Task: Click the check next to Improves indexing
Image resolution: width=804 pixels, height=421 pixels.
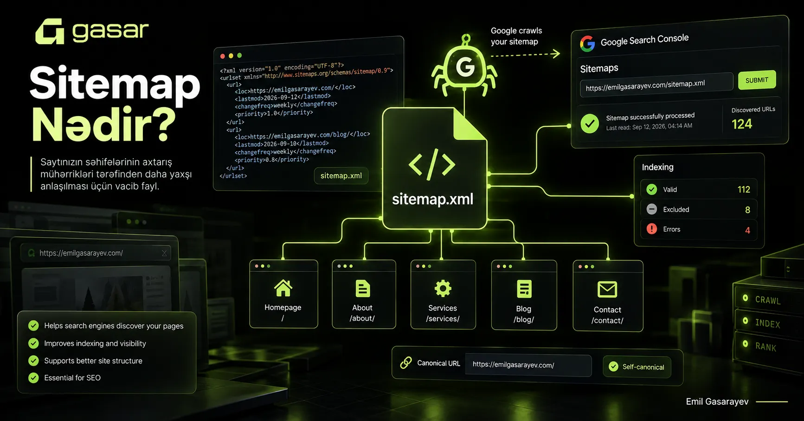Action: [x=33, y=343]
